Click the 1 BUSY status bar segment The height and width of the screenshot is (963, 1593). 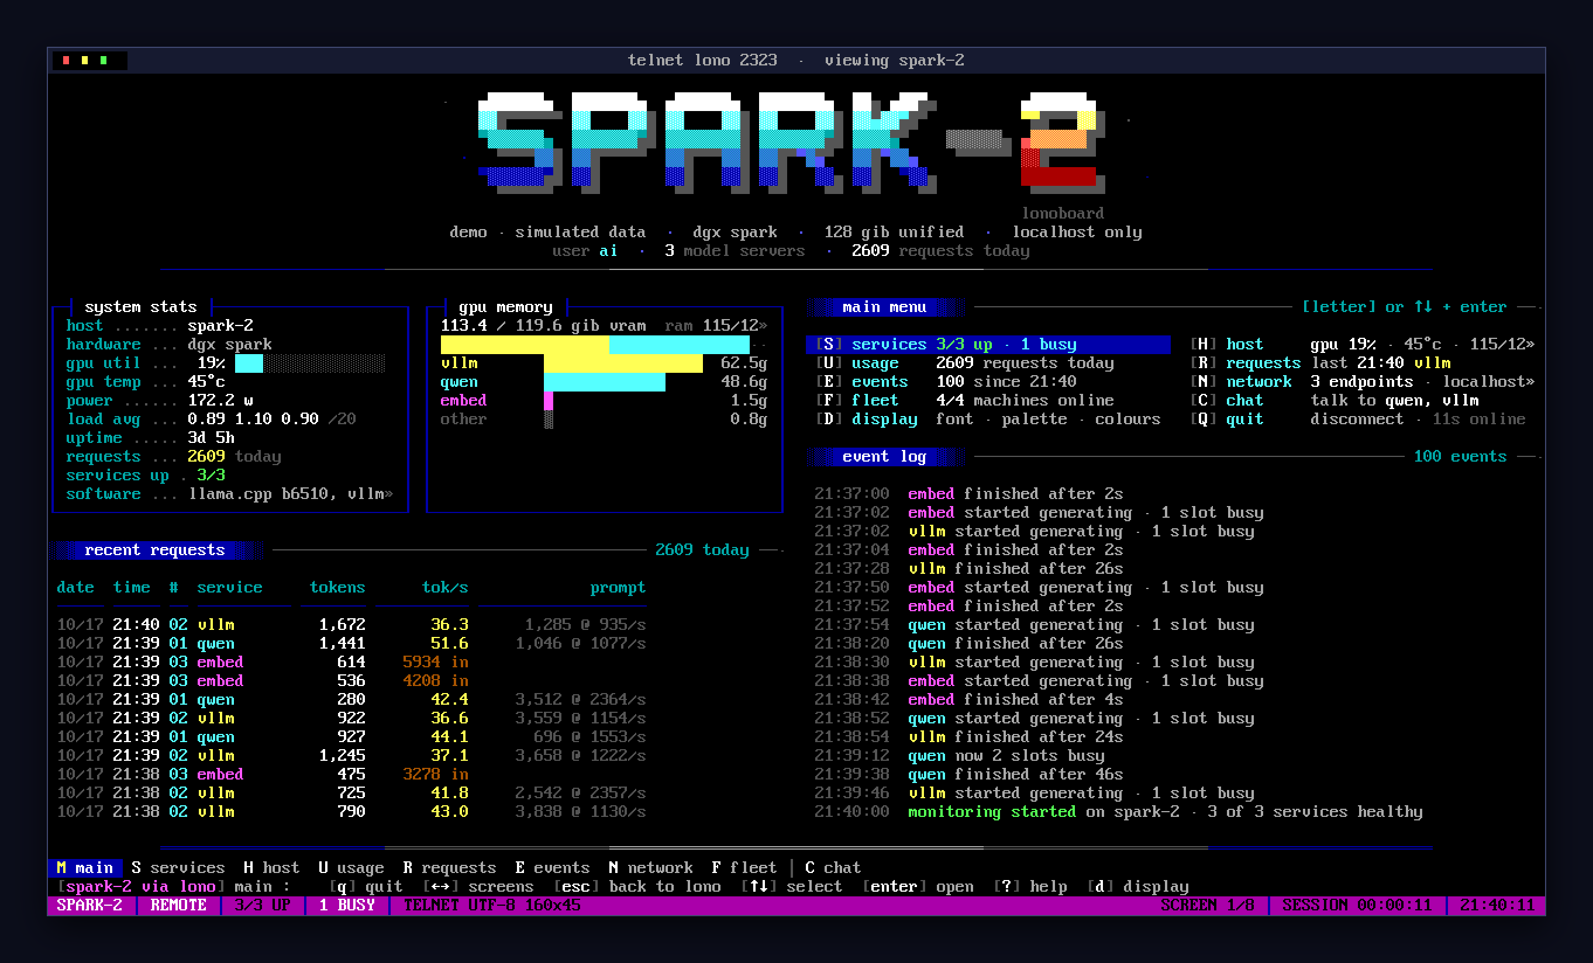[347, 905]
